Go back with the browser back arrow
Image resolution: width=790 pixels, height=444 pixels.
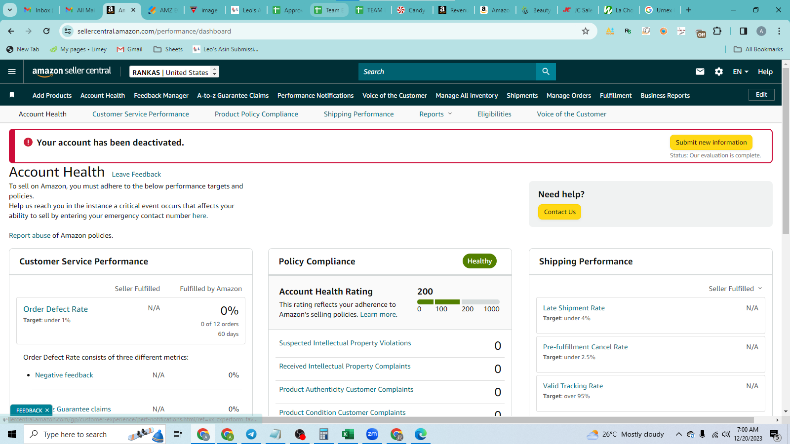click(11, 31)
